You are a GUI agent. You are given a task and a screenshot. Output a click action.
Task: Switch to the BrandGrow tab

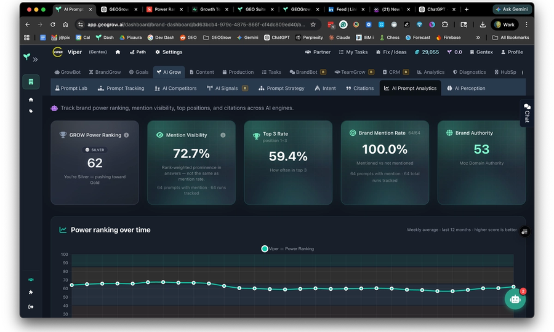[105, 72]
